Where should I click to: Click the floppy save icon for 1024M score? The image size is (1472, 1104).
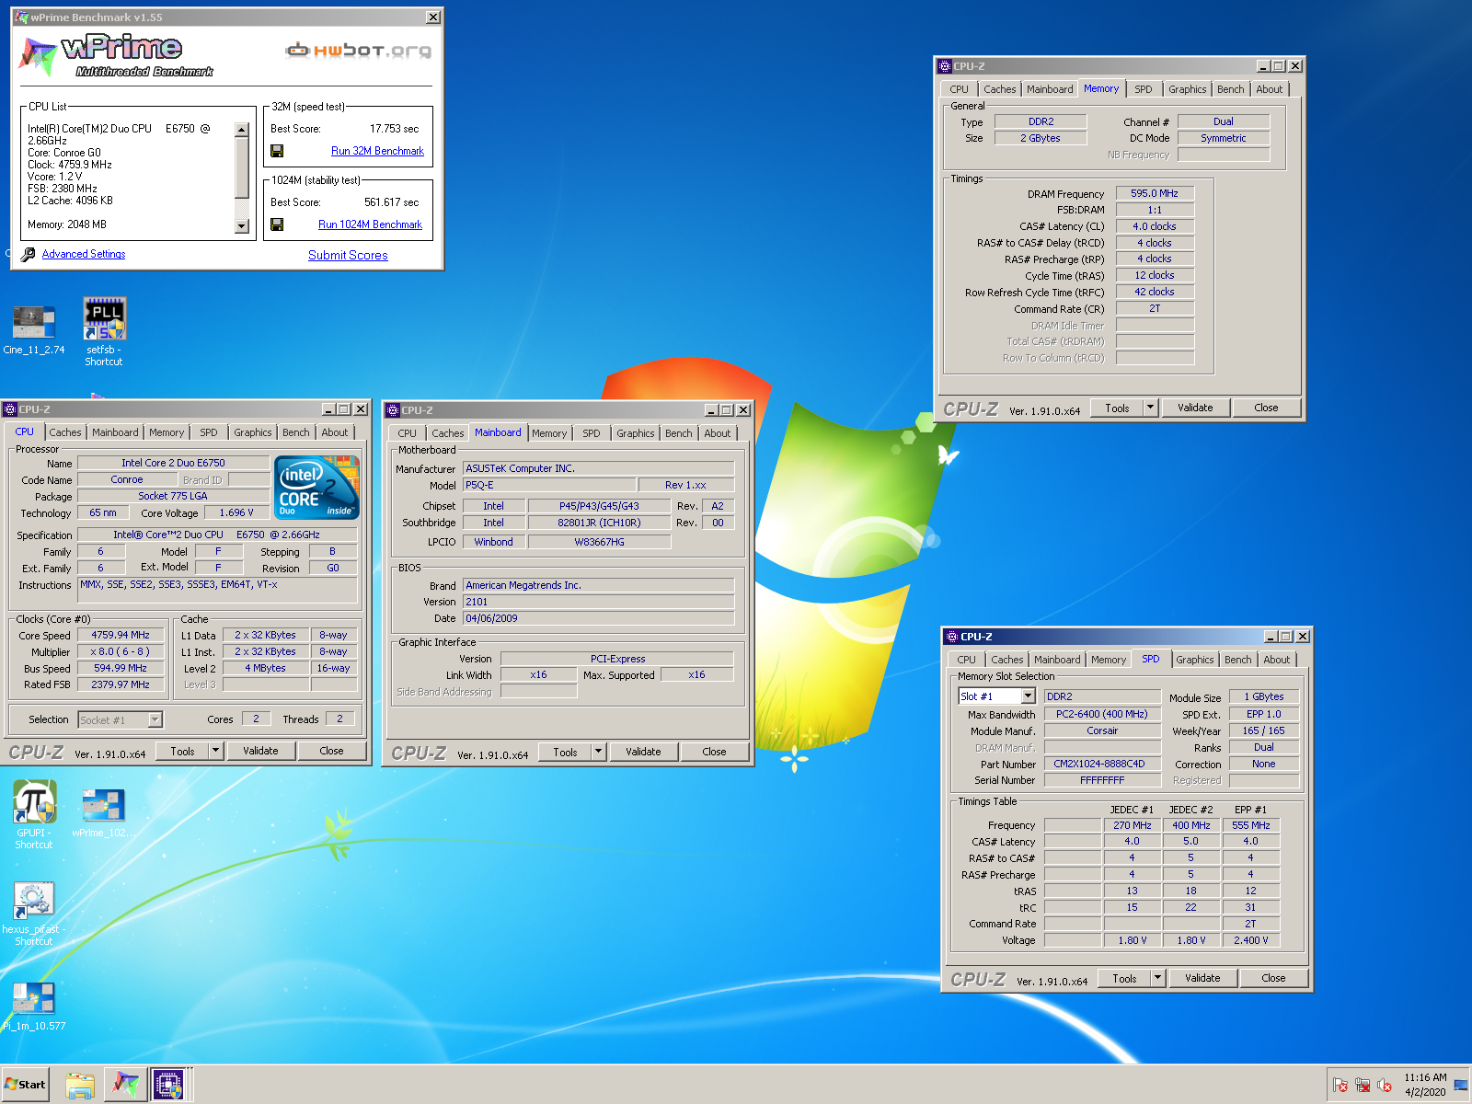[277, 224]
